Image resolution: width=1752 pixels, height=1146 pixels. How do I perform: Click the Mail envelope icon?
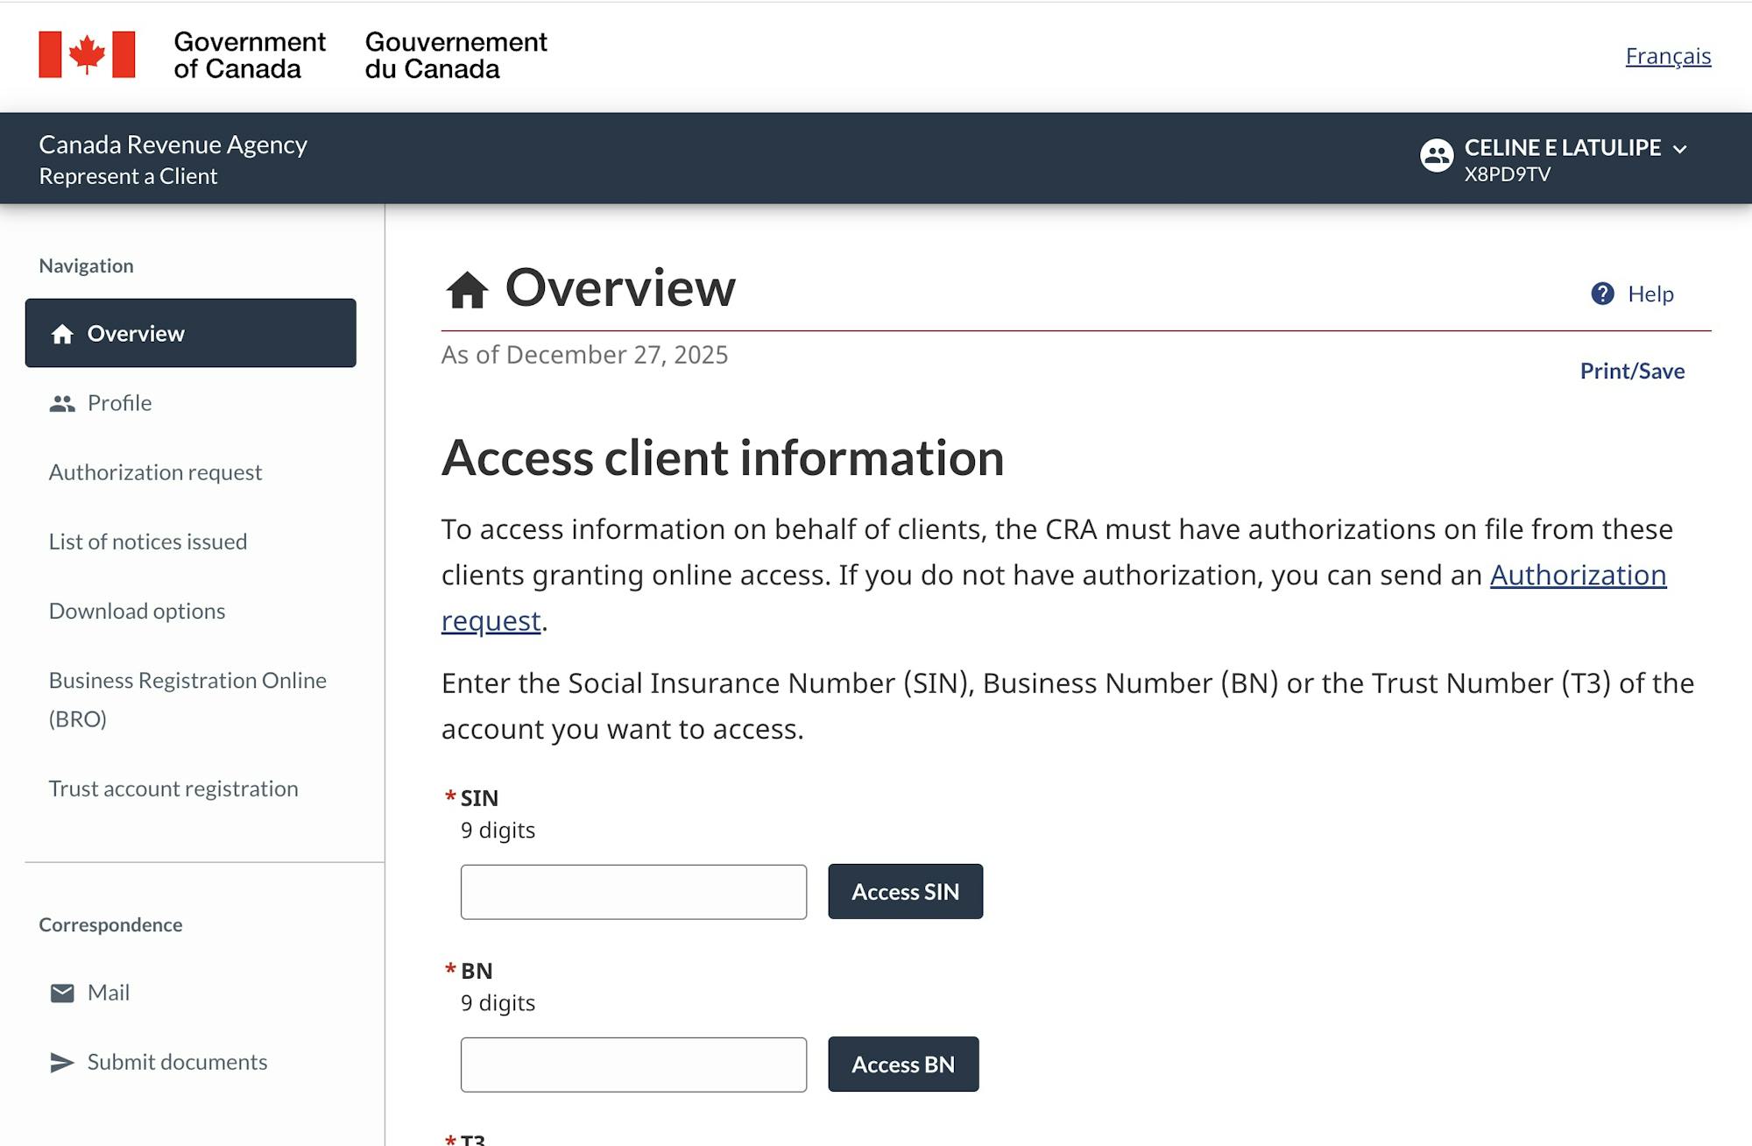[61, 993]
